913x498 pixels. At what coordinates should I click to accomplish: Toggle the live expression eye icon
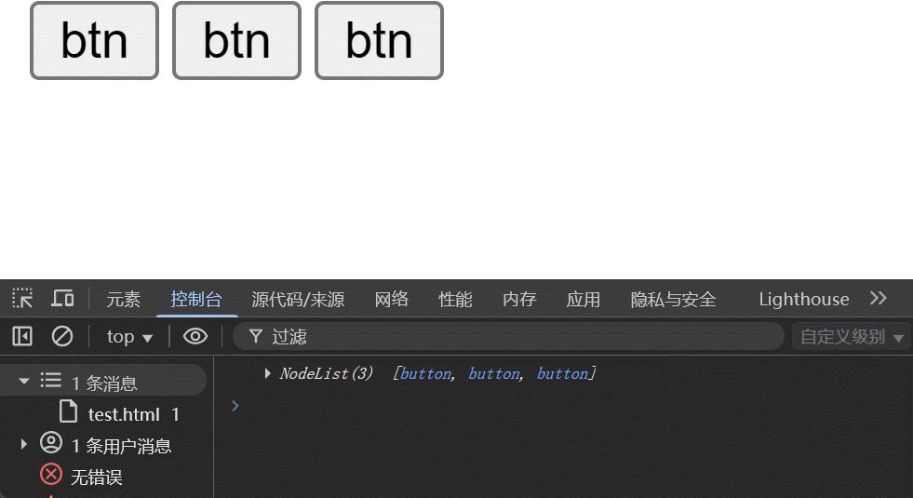[195, 336]
